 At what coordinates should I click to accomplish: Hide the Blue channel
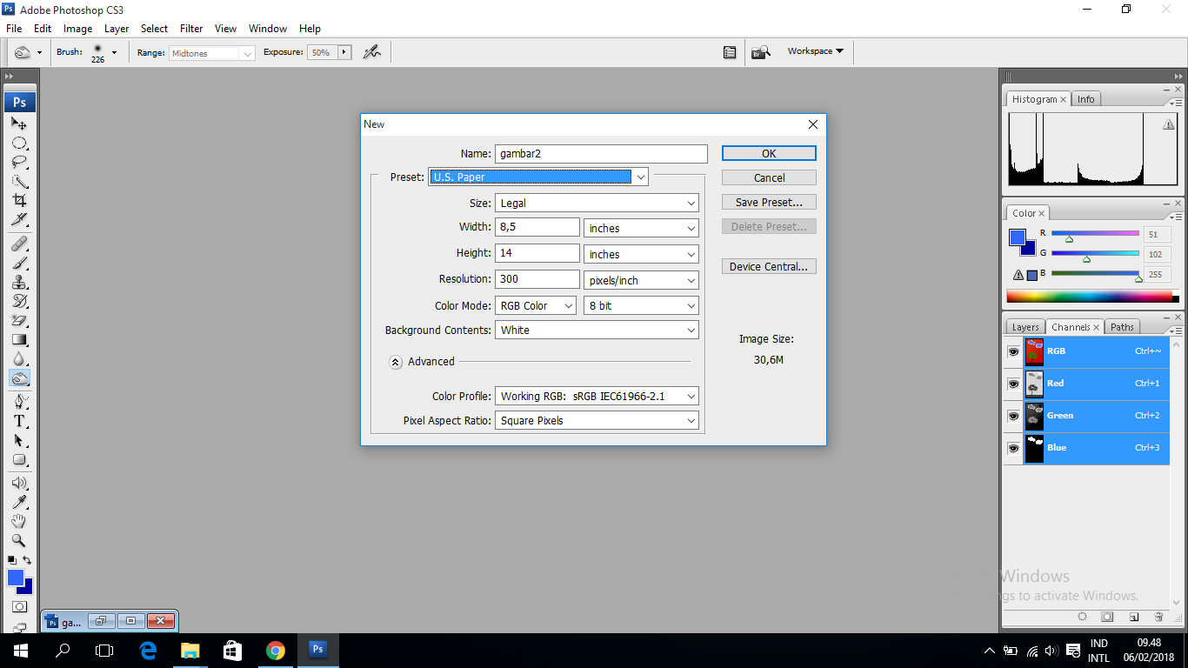(x=1013, y=448)
